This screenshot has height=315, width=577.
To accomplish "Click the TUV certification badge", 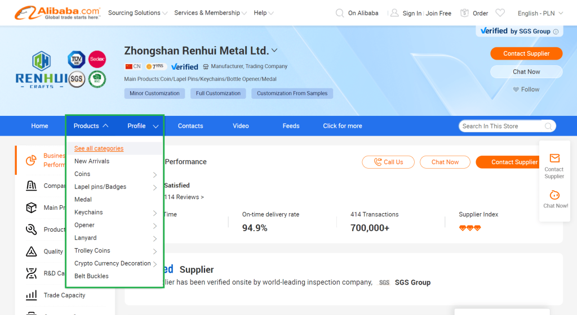I will (x=77, y=59).
